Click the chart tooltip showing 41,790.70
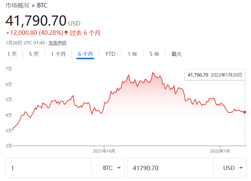251x181 pixels. click(215, 75)
